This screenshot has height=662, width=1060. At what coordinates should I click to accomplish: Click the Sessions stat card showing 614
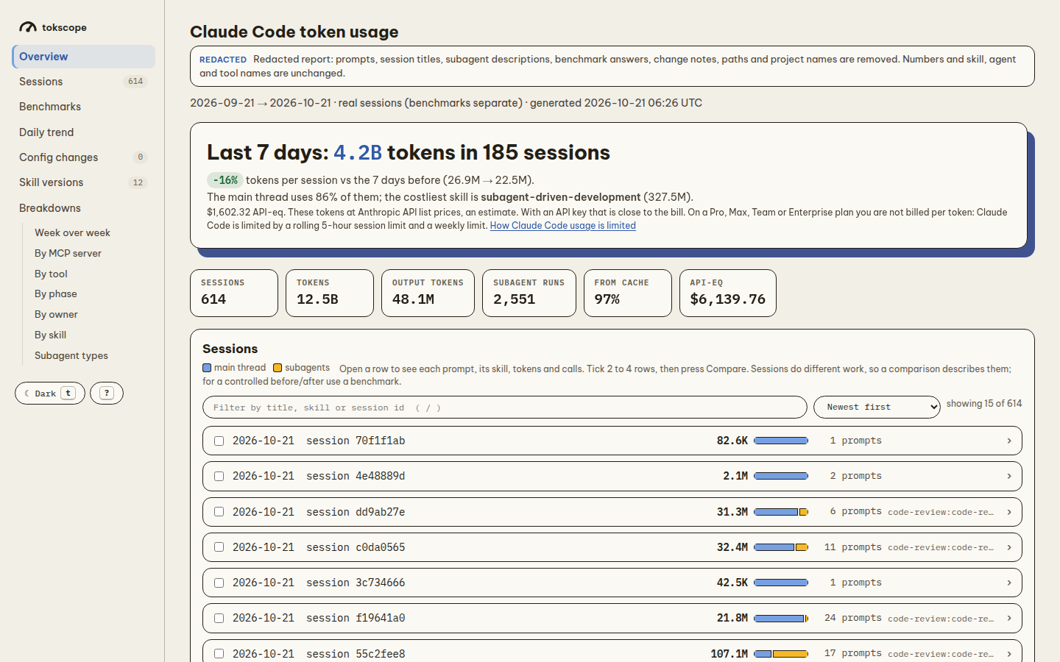point(234,293)
